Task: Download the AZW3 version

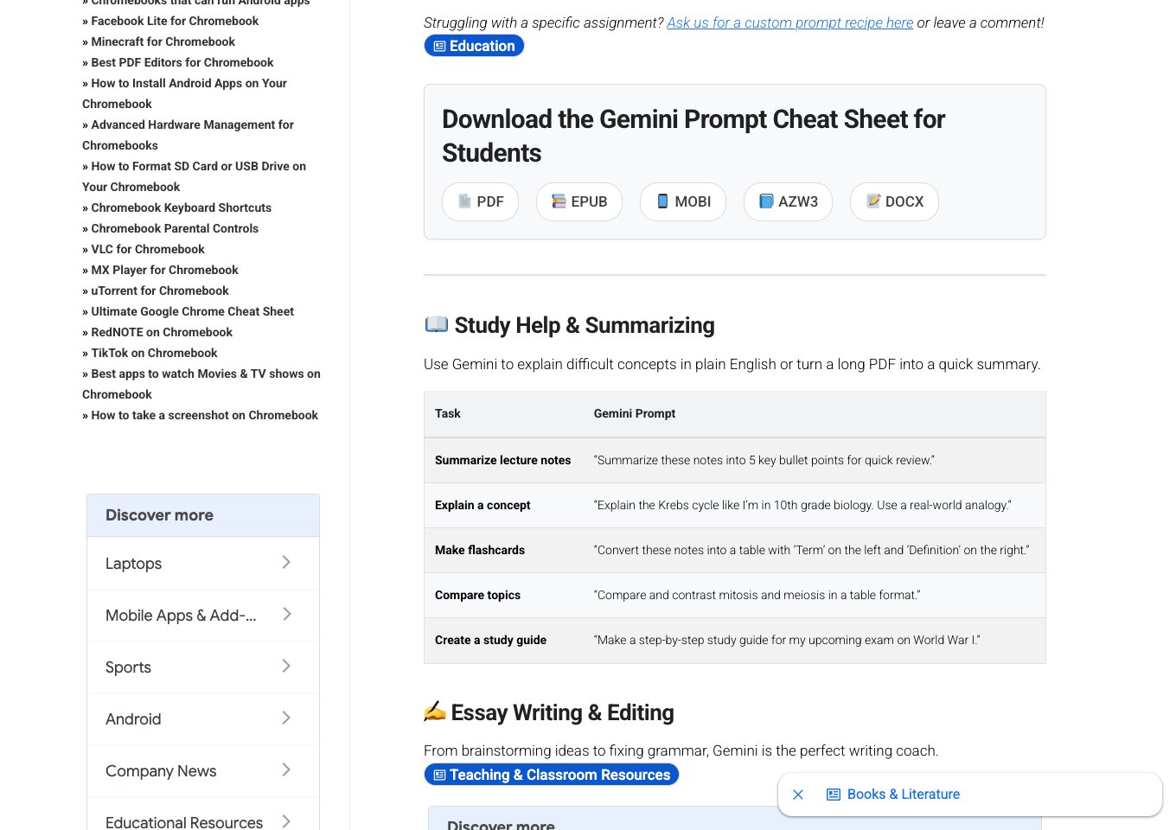Action: 788,201
